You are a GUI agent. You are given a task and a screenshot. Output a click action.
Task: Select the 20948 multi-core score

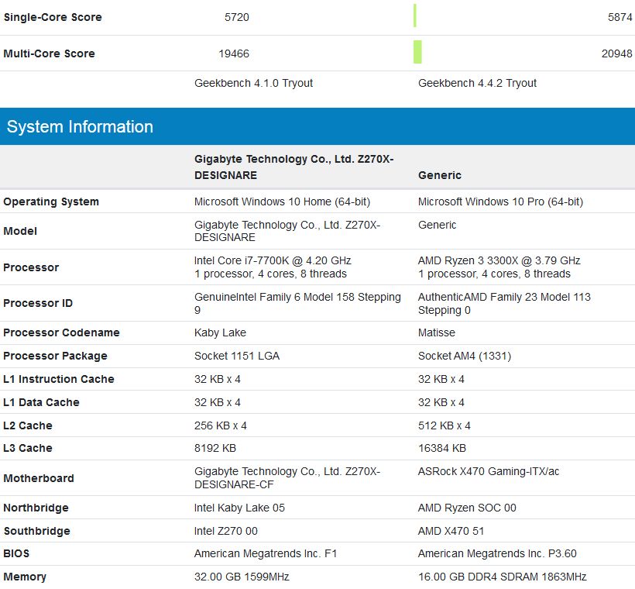(616, 53)
